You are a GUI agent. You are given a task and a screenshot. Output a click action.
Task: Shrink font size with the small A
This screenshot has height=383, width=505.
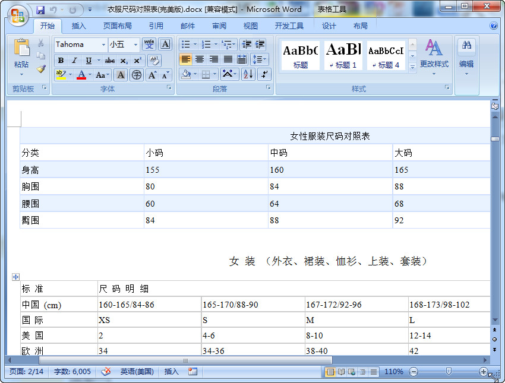pos(165,75)
